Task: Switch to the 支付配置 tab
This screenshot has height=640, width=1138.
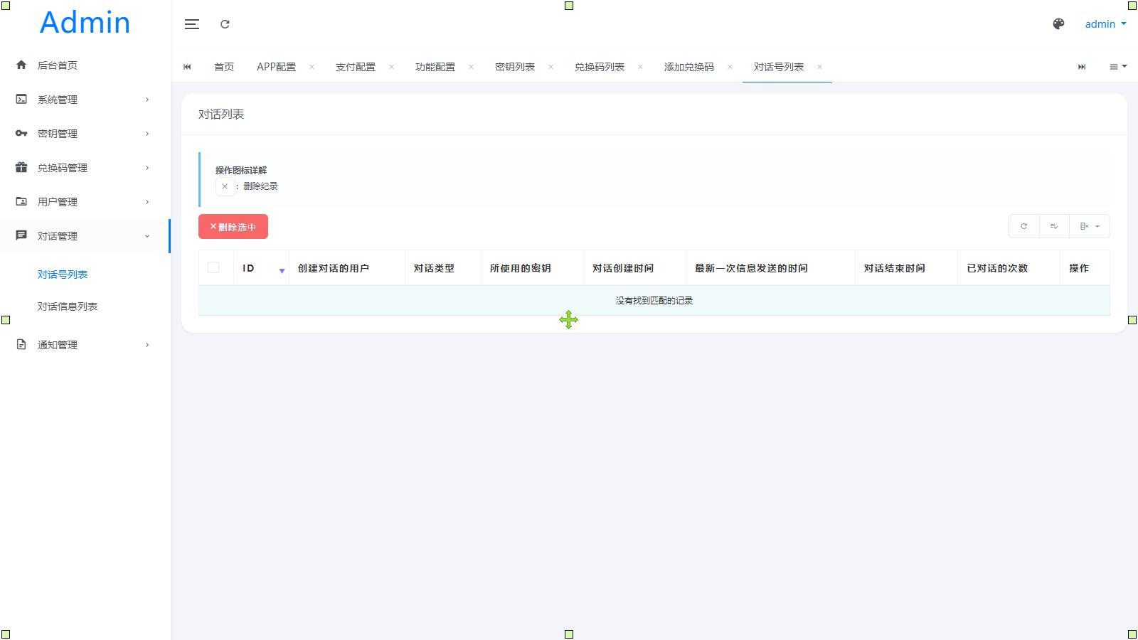Action: [x=356, y=67]
